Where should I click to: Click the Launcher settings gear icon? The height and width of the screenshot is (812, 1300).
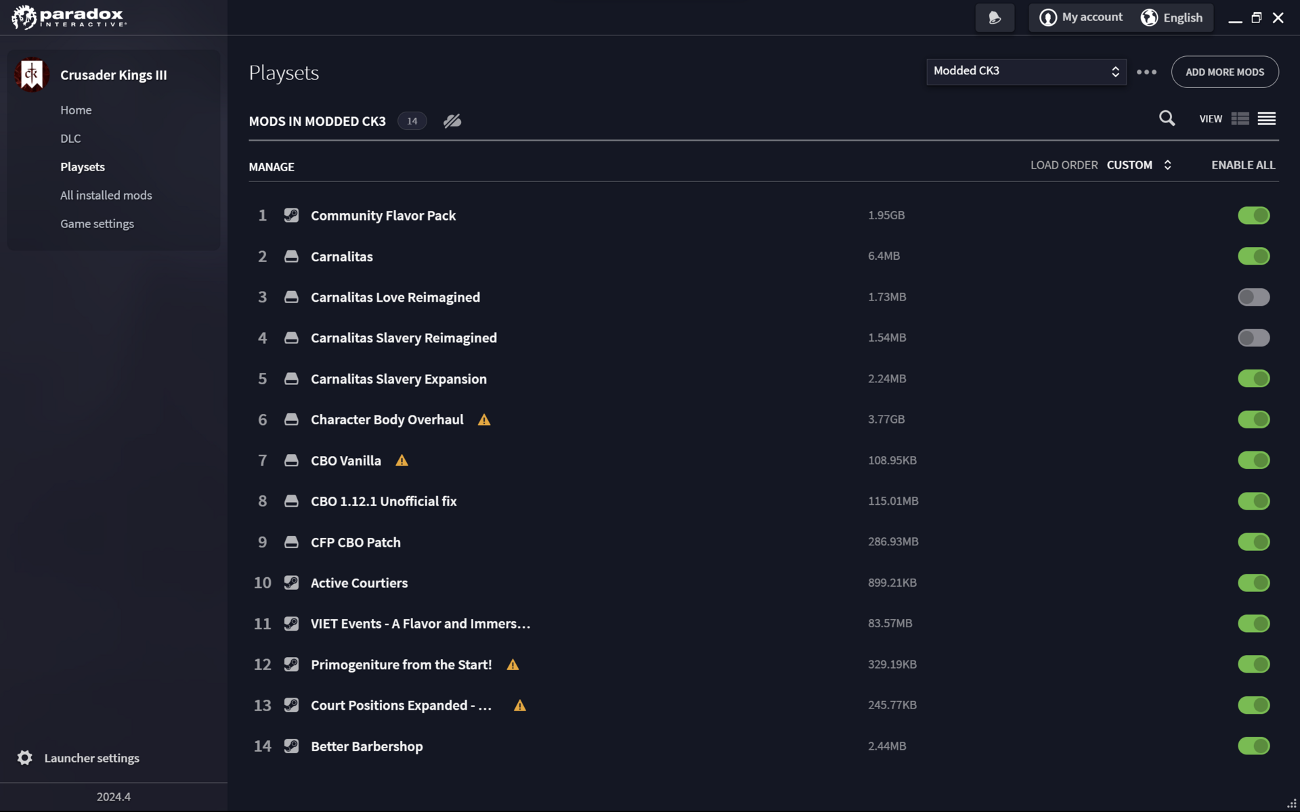[25, 758]
